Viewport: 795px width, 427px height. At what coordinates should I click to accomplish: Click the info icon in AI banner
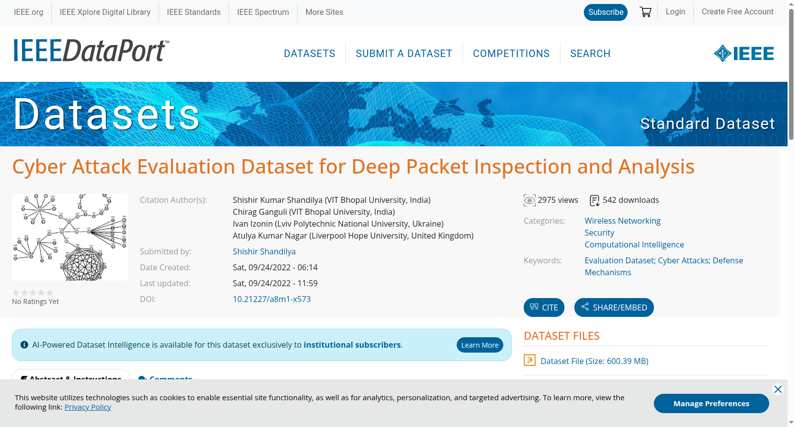[24, 345]
